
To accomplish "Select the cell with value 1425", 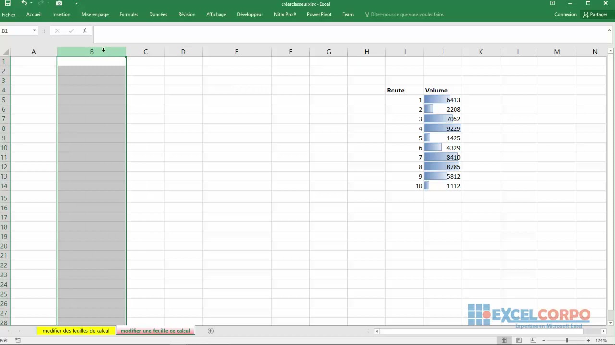I will (x=443, y=138).
